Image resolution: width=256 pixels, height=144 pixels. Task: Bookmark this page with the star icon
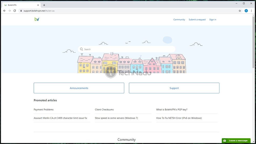pyautogui.click(x=240, y=11)
